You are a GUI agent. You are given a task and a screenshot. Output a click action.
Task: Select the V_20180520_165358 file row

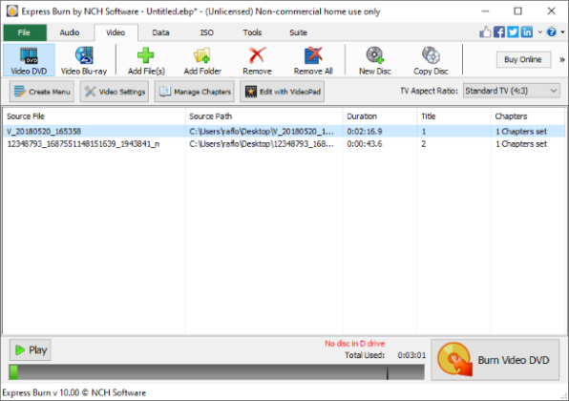(x=284, y=131)
